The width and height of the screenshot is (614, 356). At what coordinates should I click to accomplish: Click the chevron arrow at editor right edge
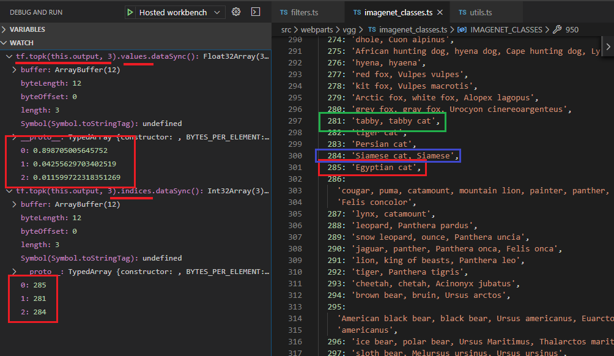tap(608, 46)
